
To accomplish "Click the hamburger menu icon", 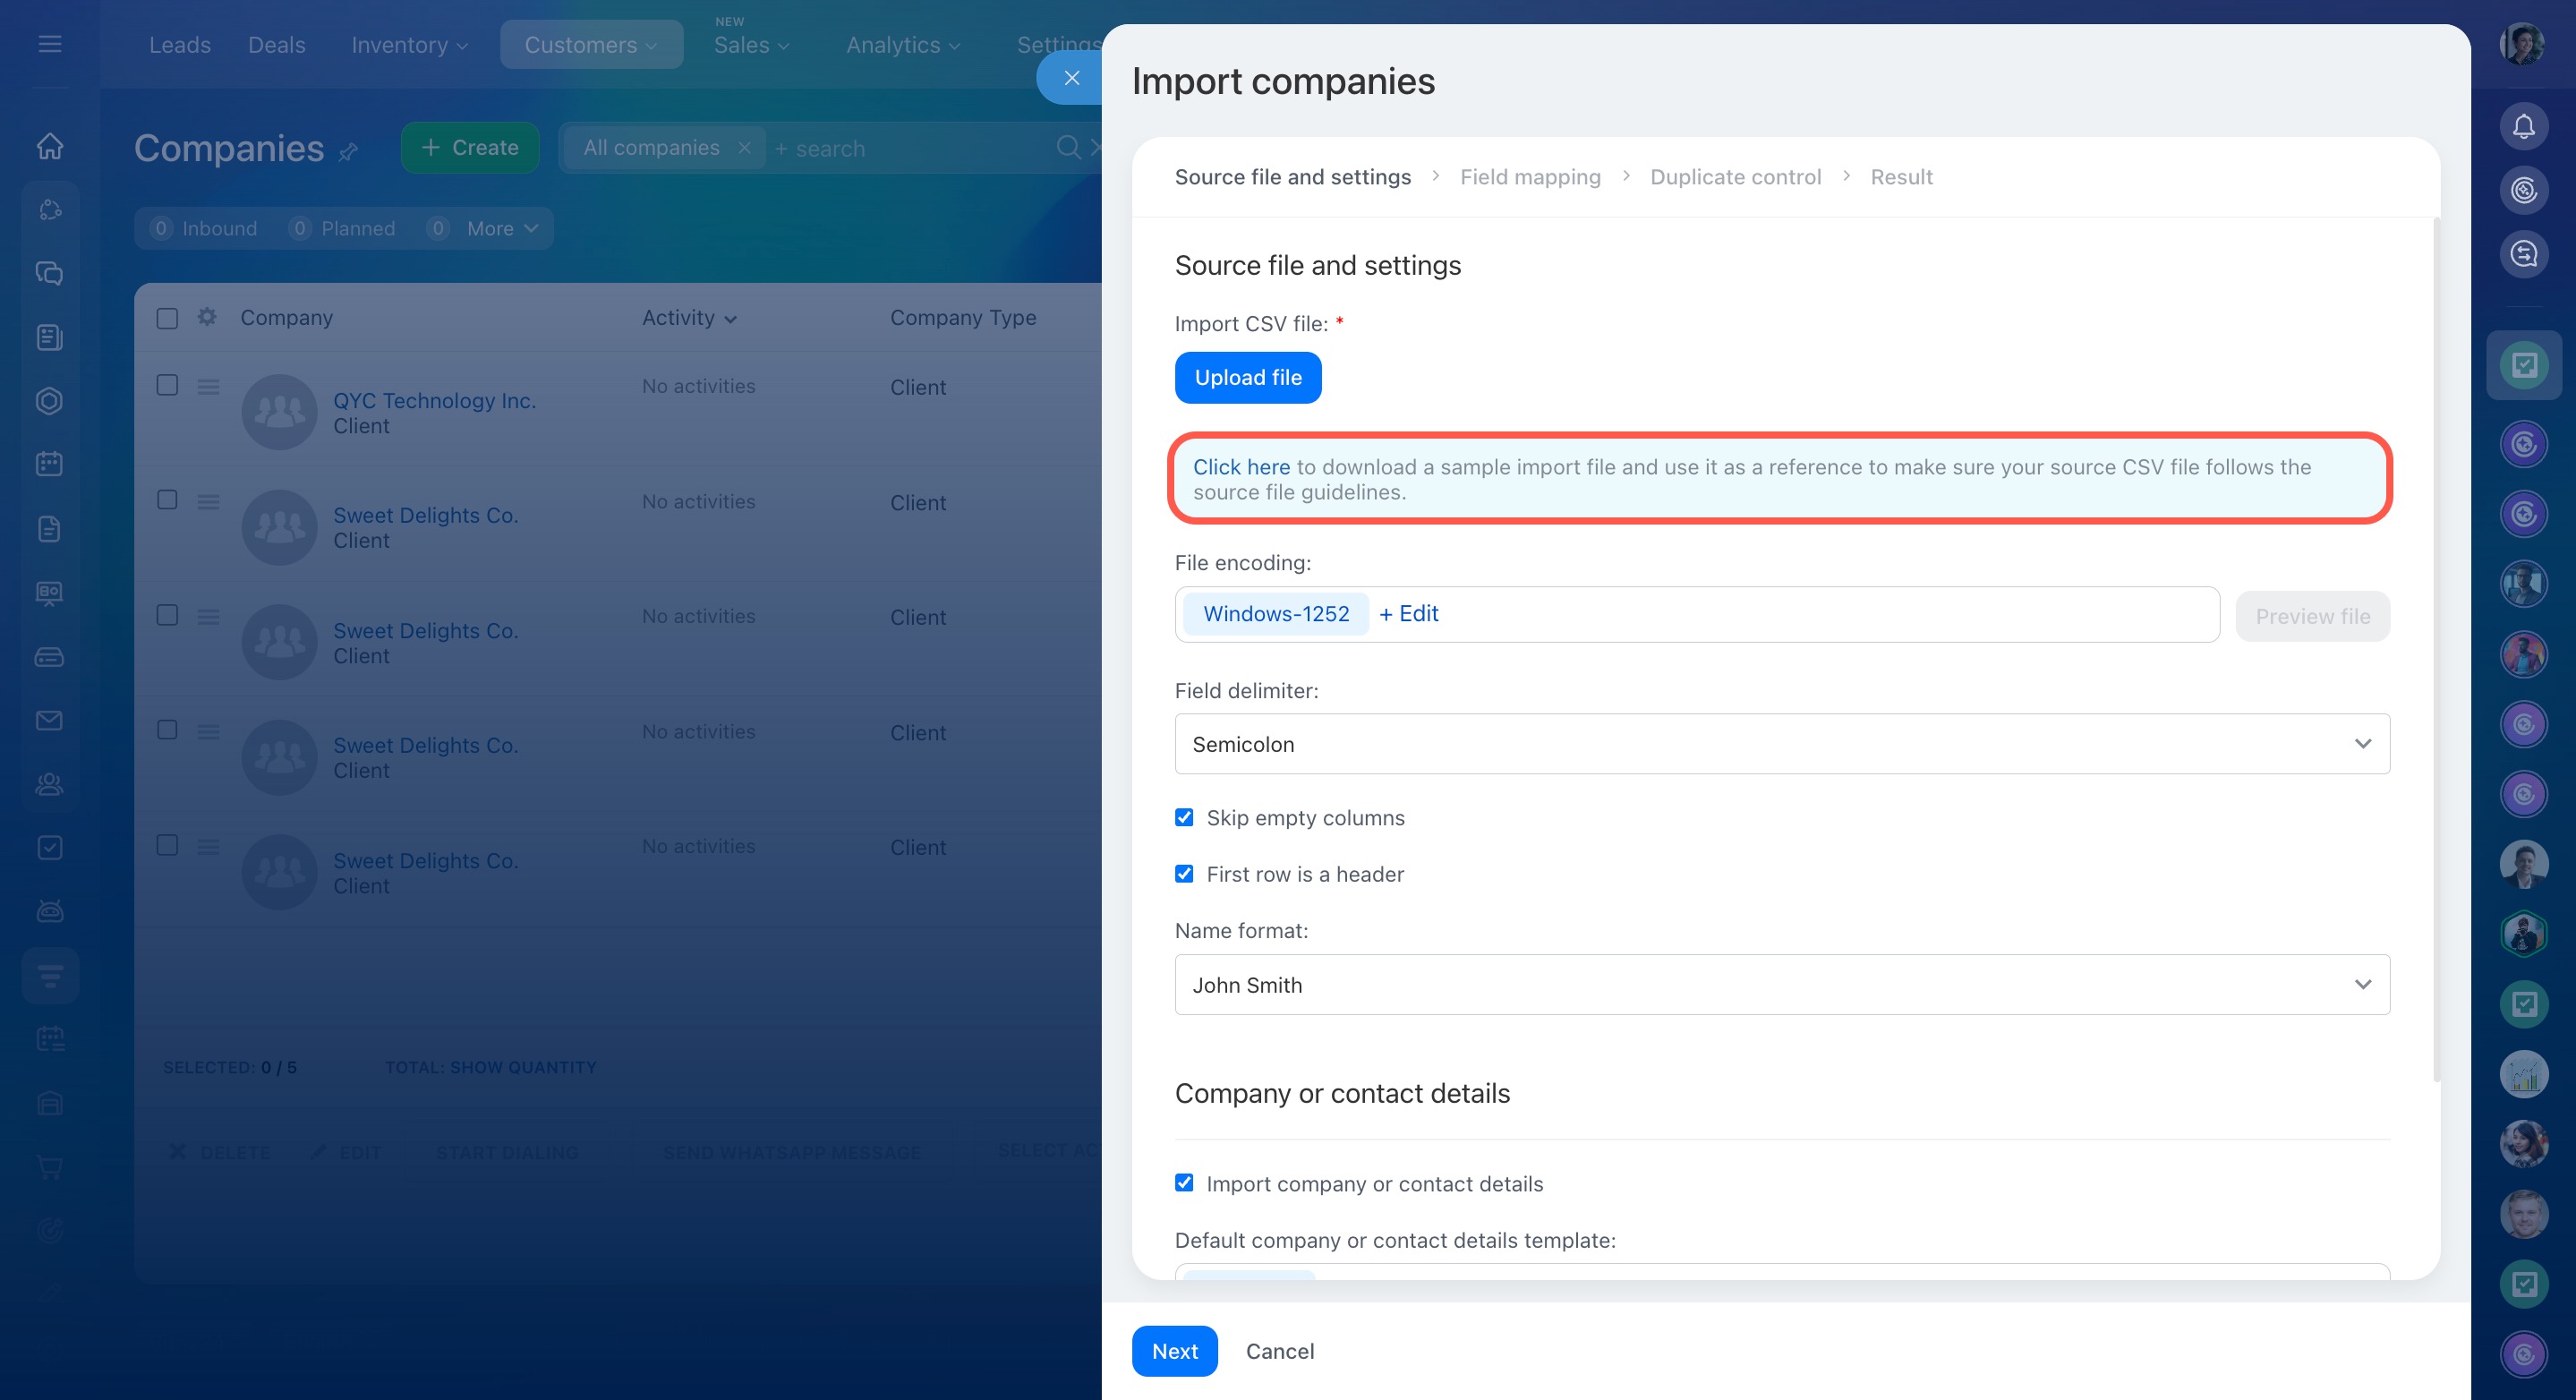I will coord(49,44).
